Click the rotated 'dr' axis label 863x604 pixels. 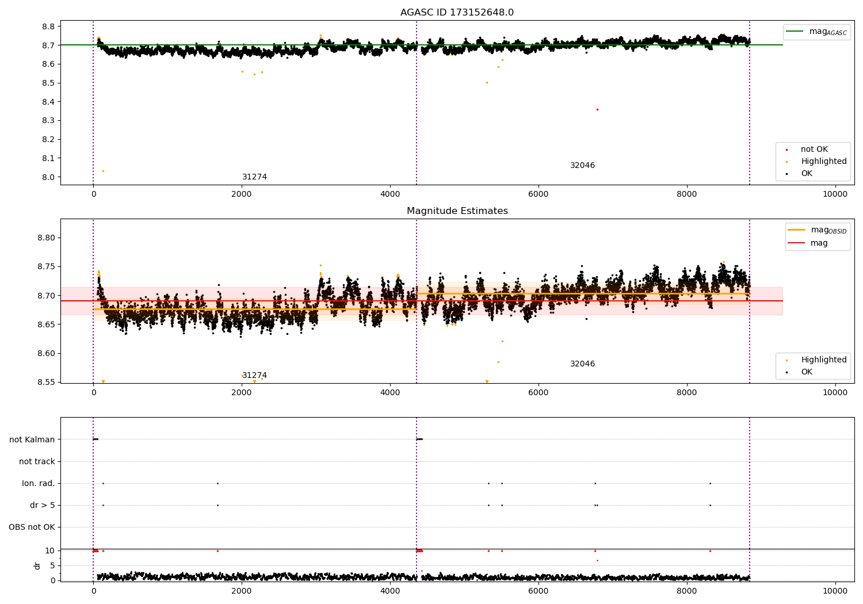coord(37,565)
